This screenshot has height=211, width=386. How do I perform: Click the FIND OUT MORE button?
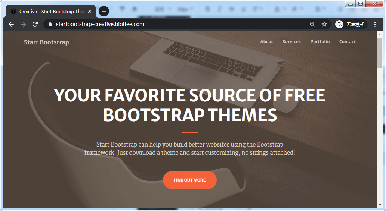click(x=190, y=180)
